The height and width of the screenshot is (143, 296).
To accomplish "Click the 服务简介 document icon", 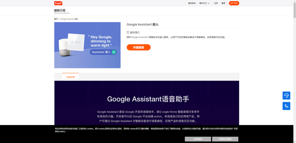I will click(128, 32).
